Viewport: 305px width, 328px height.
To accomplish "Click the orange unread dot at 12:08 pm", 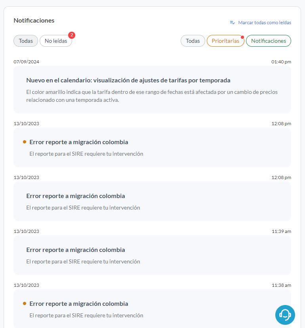I will click(x=25, y=142).
